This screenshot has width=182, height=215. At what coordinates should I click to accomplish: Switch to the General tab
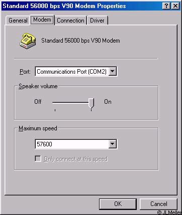pos(18,21)
